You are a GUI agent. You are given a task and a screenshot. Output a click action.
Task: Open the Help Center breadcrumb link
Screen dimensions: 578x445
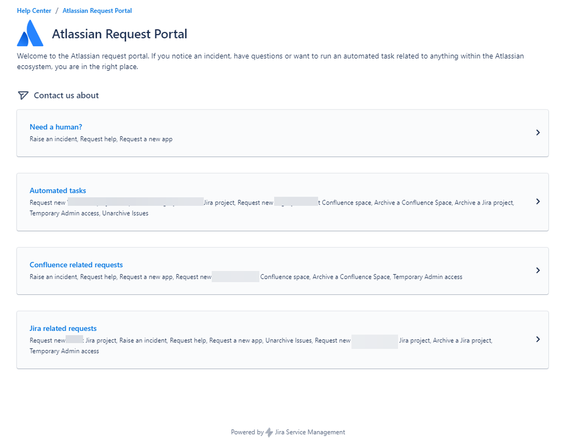tap(34, 10)
